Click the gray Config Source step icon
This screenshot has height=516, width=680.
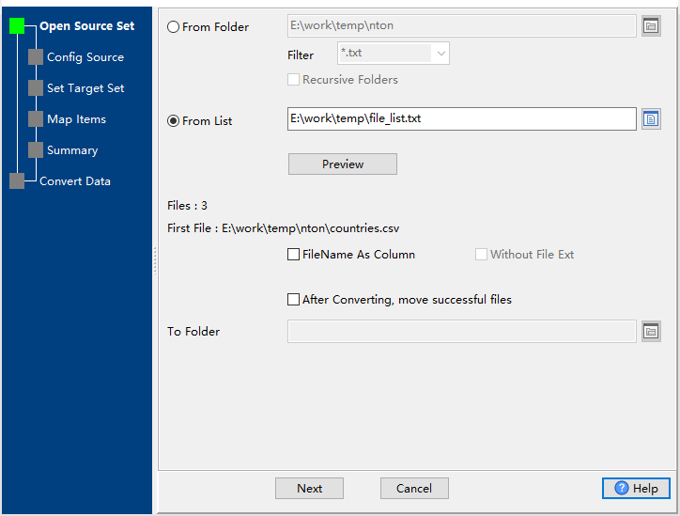tap(36, 57)
